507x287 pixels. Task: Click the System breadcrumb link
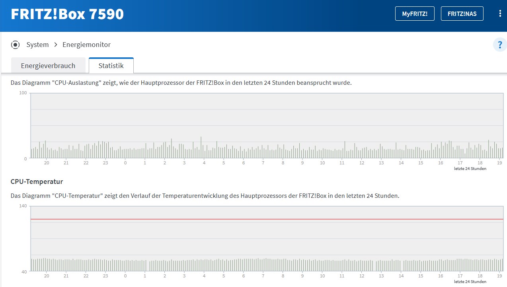37,45
